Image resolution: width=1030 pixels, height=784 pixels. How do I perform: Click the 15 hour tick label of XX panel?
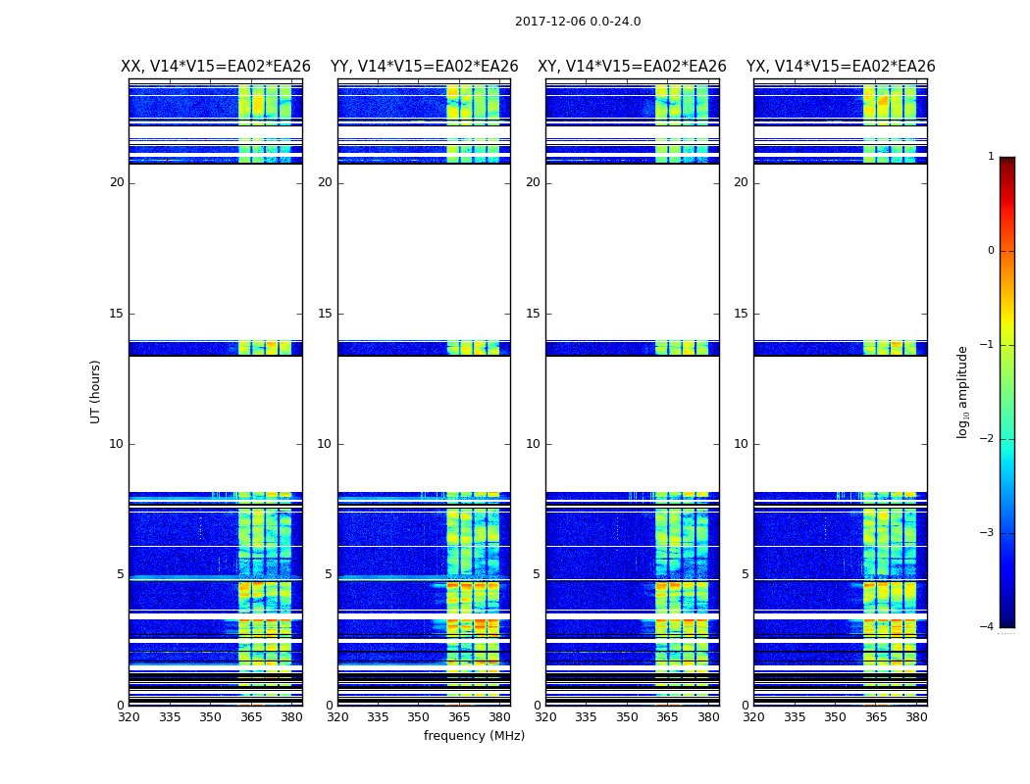coord(117,314)
